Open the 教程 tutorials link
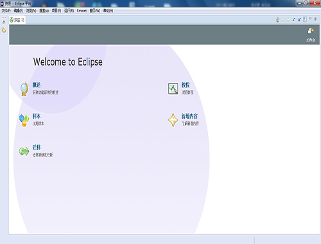The image size is (321, 244). [x=186, y=85]
